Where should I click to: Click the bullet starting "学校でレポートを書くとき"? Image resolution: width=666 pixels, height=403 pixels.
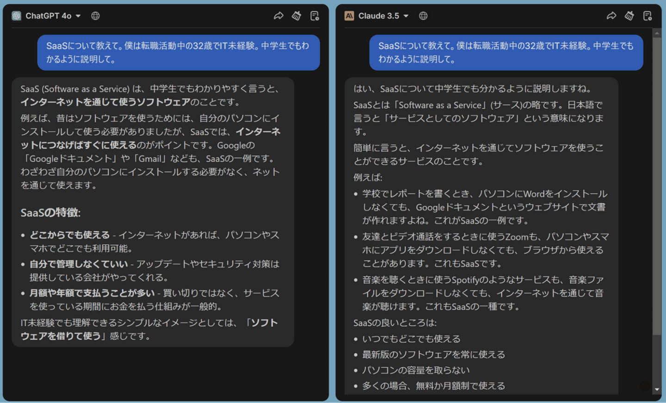[485, 207]
